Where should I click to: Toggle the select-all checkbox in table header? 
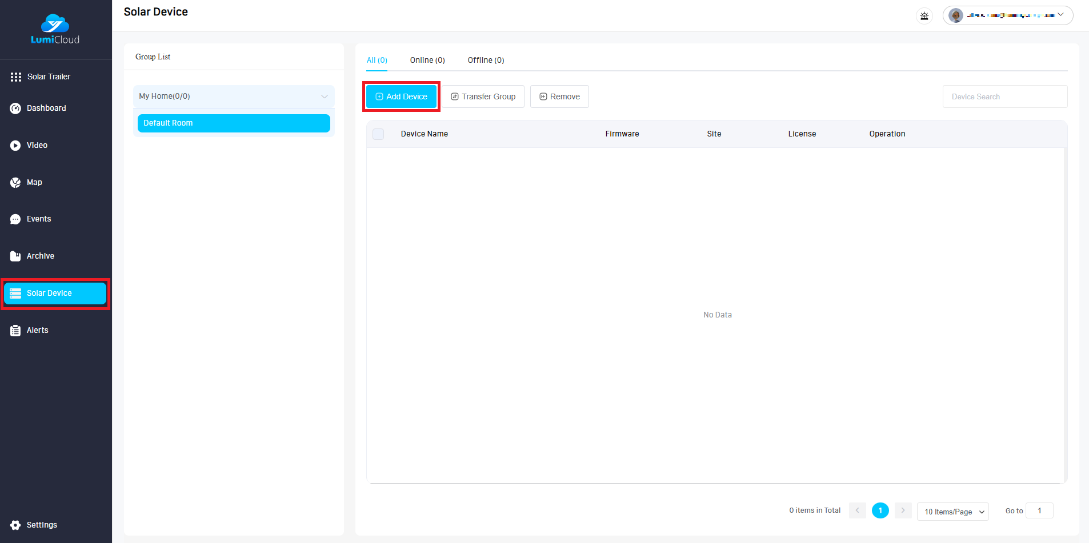[x=378, y=134]
